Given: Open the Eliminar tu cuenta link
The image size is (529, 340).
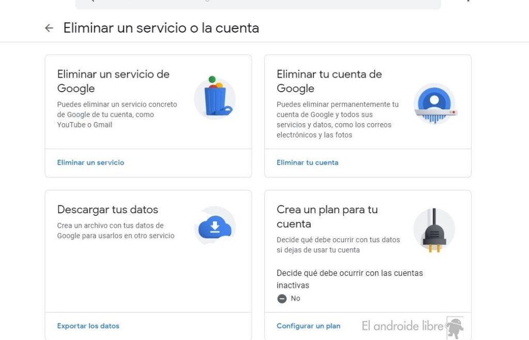Looking at the screenshot, I should click(x=307, y=162).
